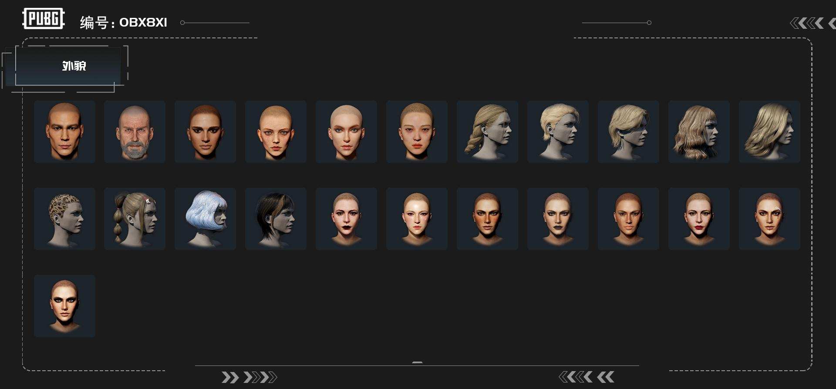Select the short black hairstyle
The height and width of the screenshot is (389, 836).
276,219
